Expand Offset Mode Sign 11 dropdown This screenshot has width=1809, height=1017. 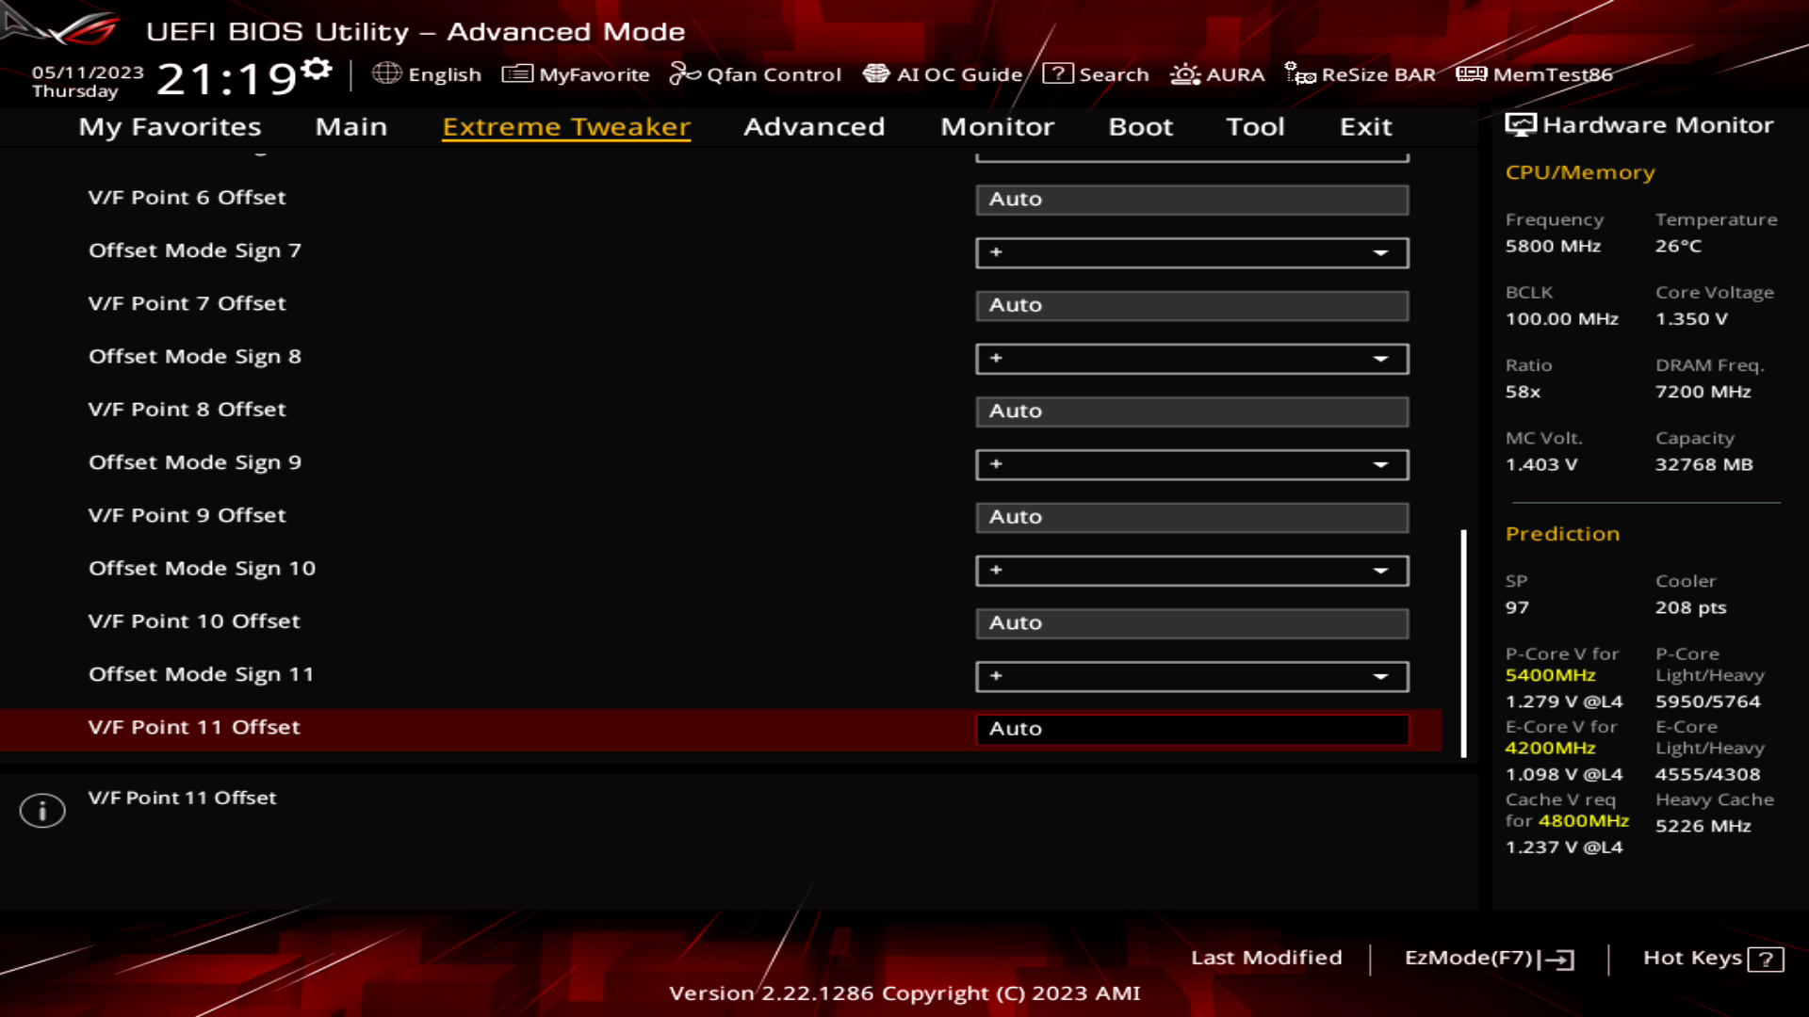pos(1383,674)
